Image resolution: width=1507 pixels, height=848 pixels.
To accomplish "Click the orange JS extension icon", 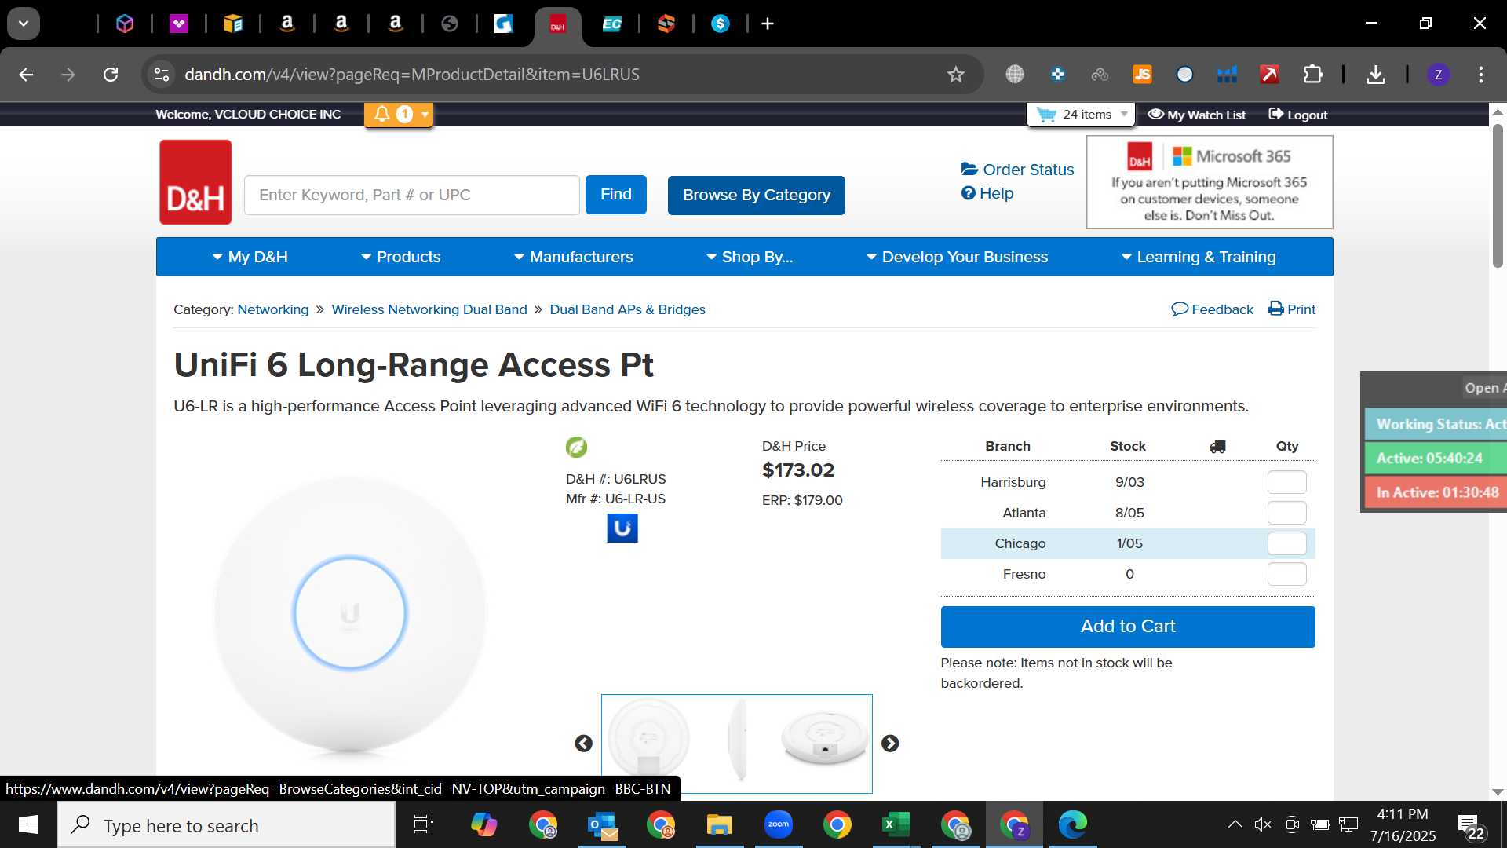I will [1142, 75].
